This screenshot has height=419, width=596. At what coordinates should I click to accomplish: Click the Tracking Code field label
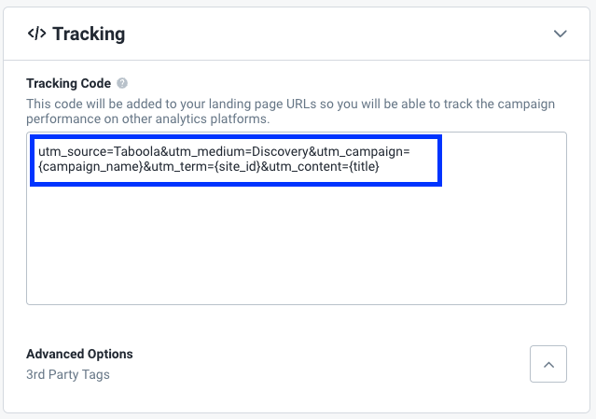tap(68, 83)
